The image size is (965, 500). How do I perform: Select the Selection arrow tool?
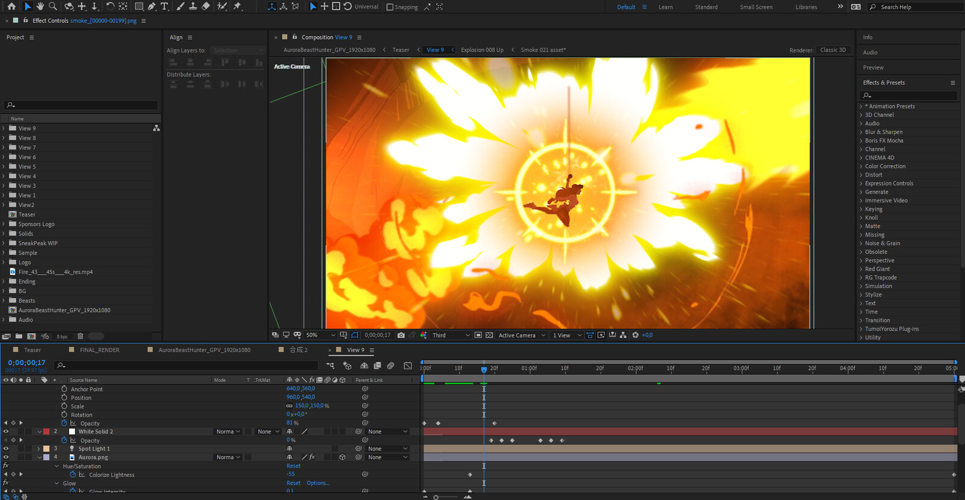click(x=28, y=7)
